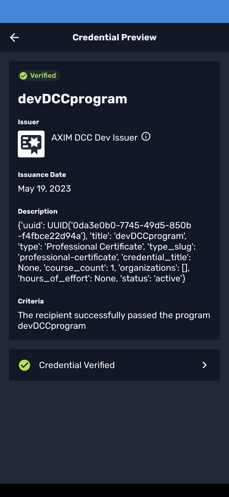Select the AXIM DCC Dev Issuer name
Image resolution: width=229 pixels, height=497 pixels.
coord(94,138)
